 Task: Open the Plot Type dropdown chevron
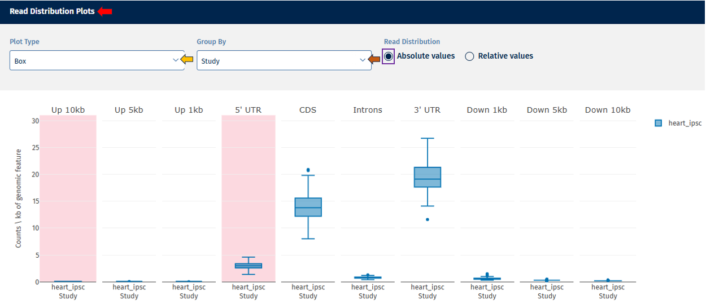(176, 60)
